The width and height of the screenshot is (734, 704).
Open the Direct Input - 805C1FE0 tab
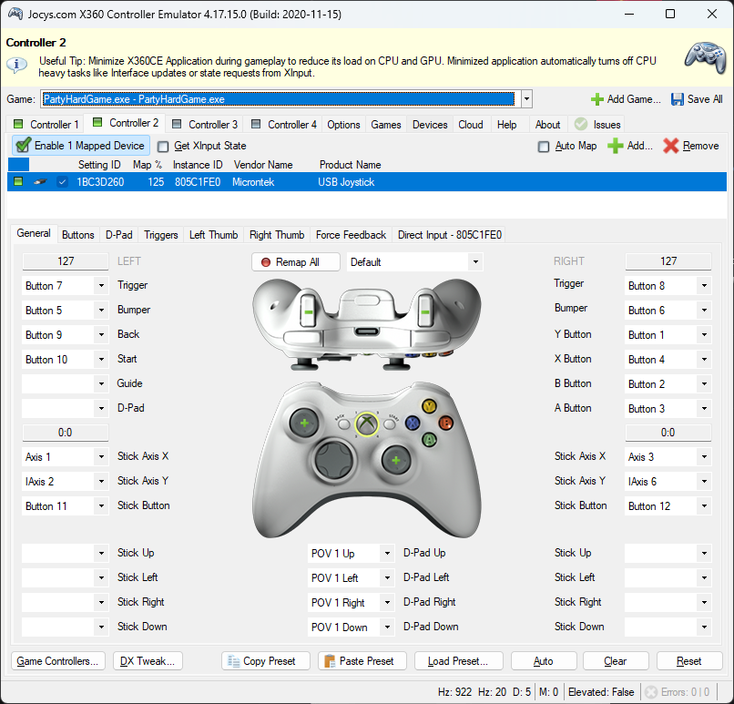point(449,234)
